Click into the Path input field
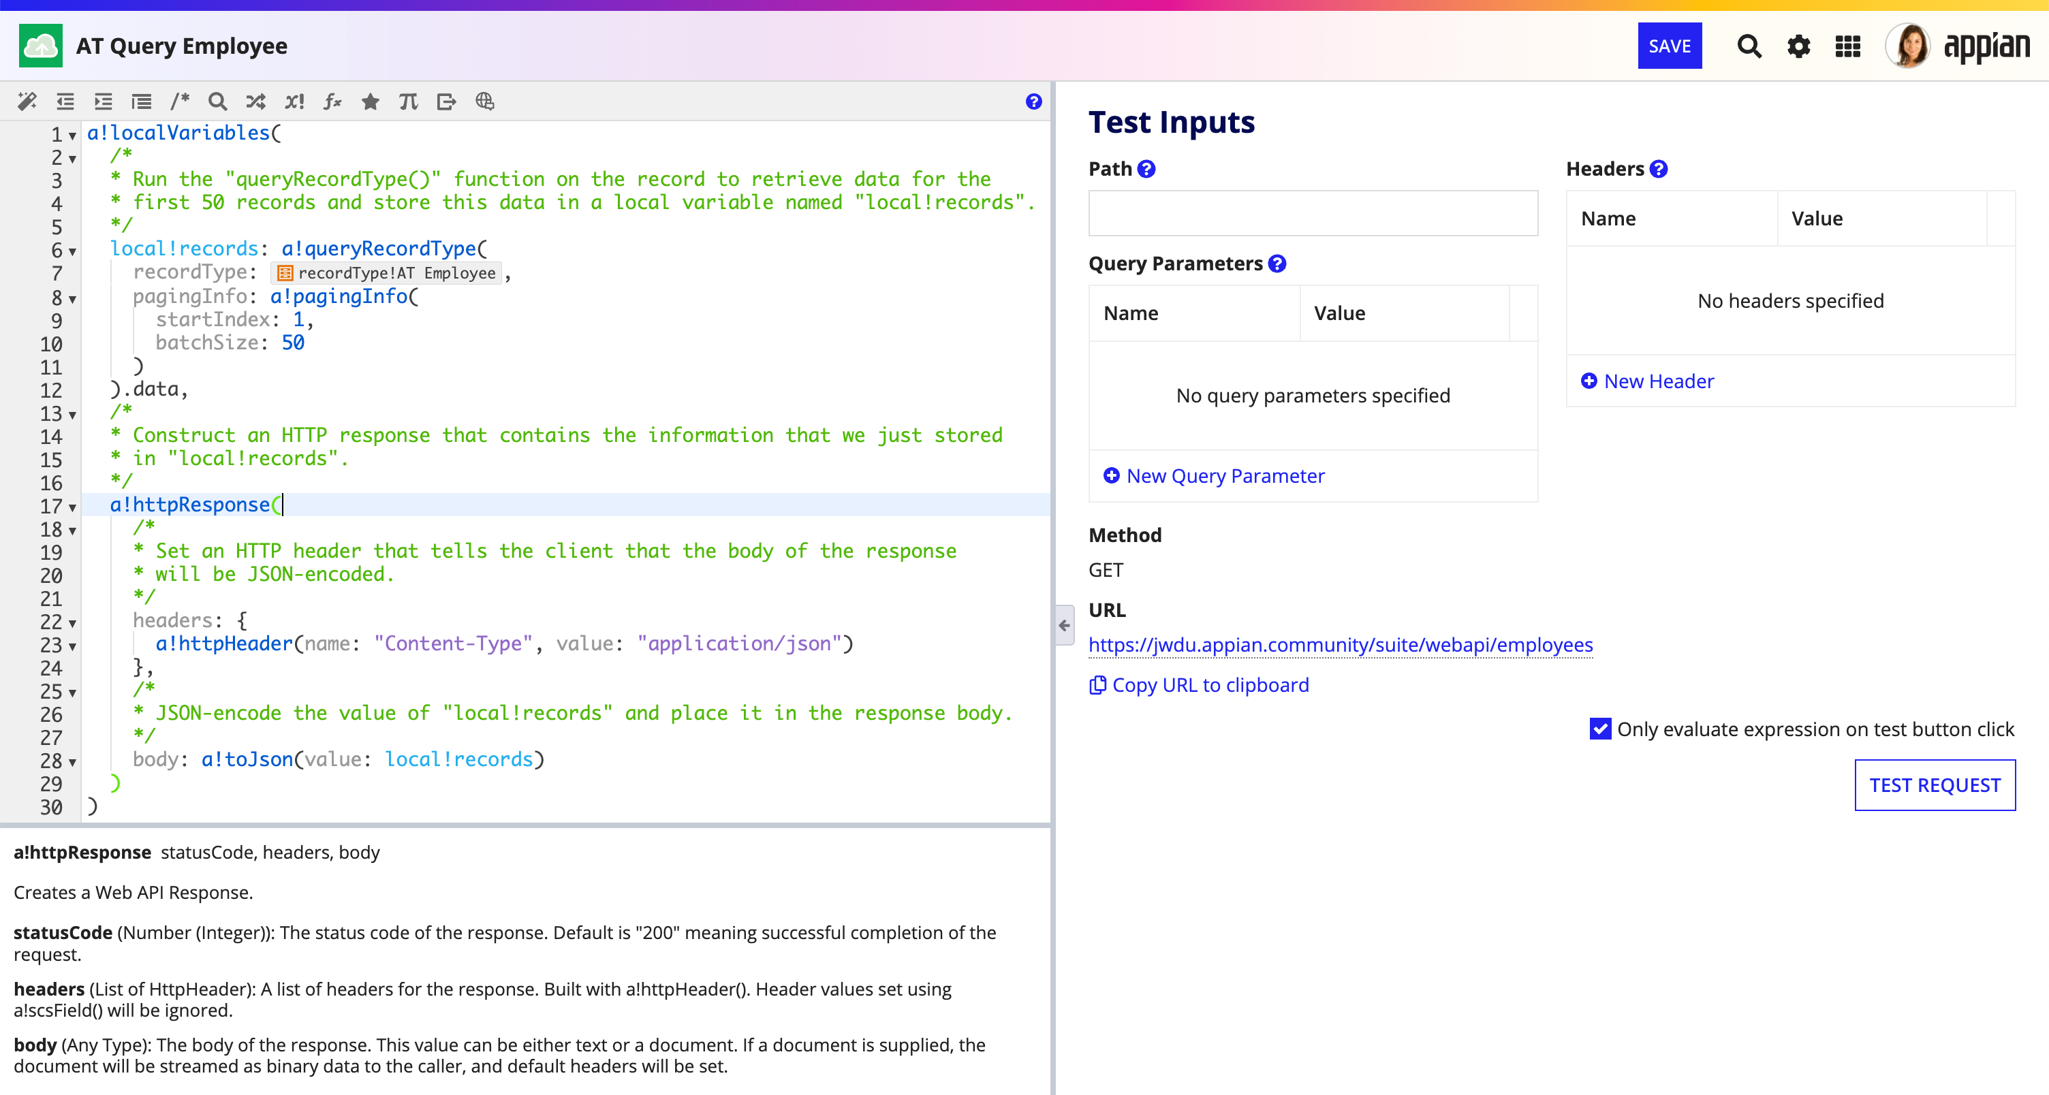 click(x=1313, y=213)
